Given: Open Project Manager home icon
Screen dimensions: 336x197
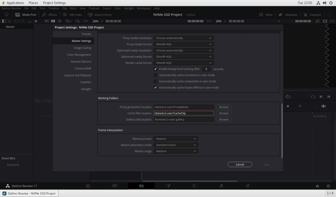Looking at the screenshot, I should [317, 186].
